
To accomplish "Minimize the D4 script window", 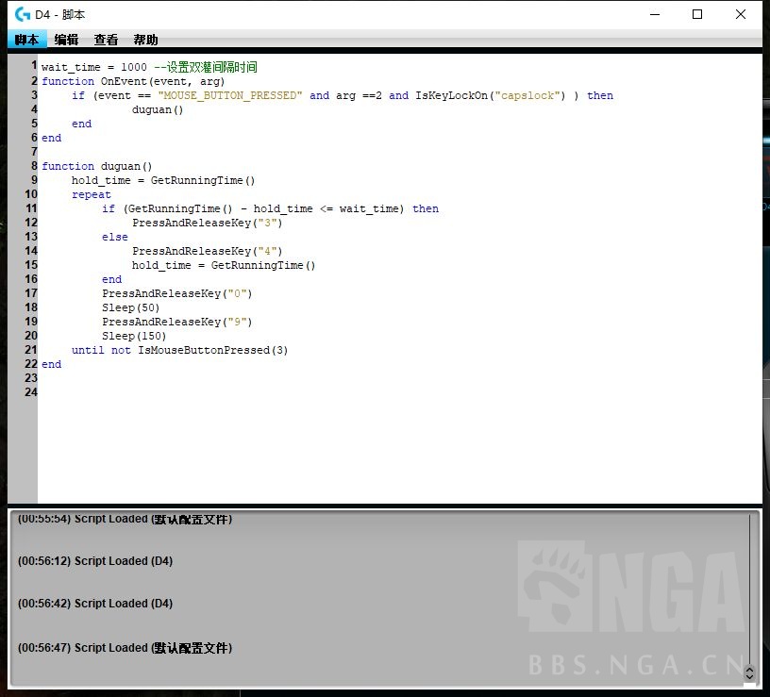I will [655, 14].
